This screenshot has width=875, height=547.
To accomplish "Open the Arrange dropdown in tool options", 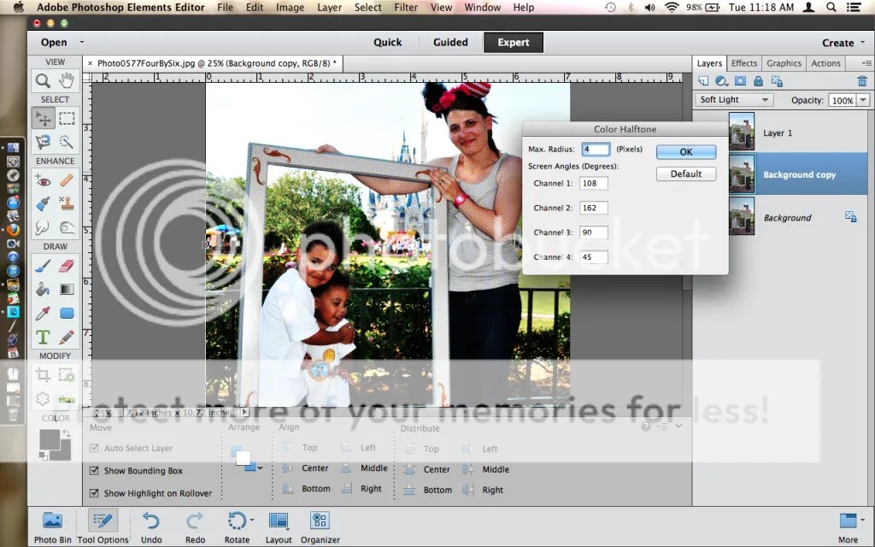I will click(x=260, y=468).
